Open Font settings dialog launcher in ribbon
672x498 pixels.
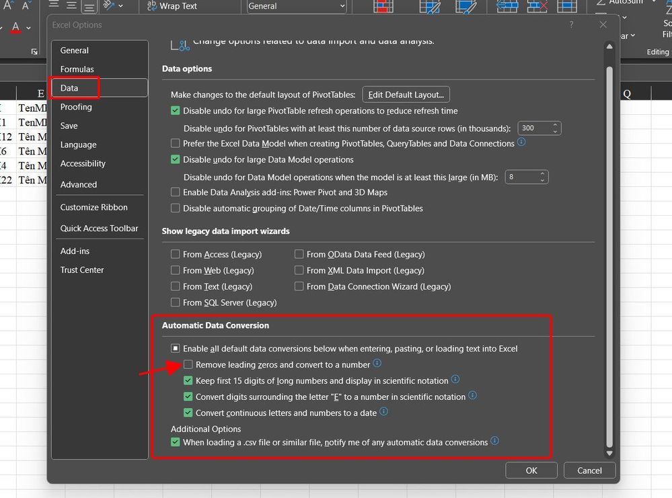pos(34,52)
